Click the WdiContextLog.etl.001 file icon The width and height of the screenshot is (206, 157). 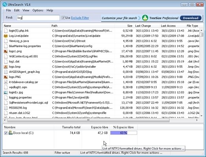coord(6,56)
